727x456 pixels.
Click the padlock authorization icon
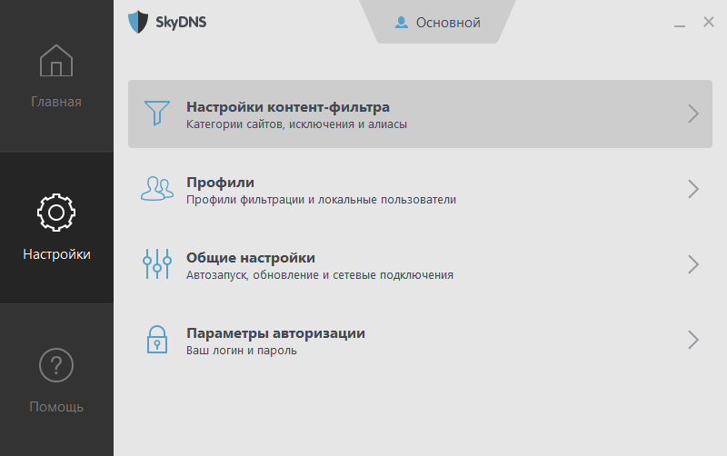157,340
